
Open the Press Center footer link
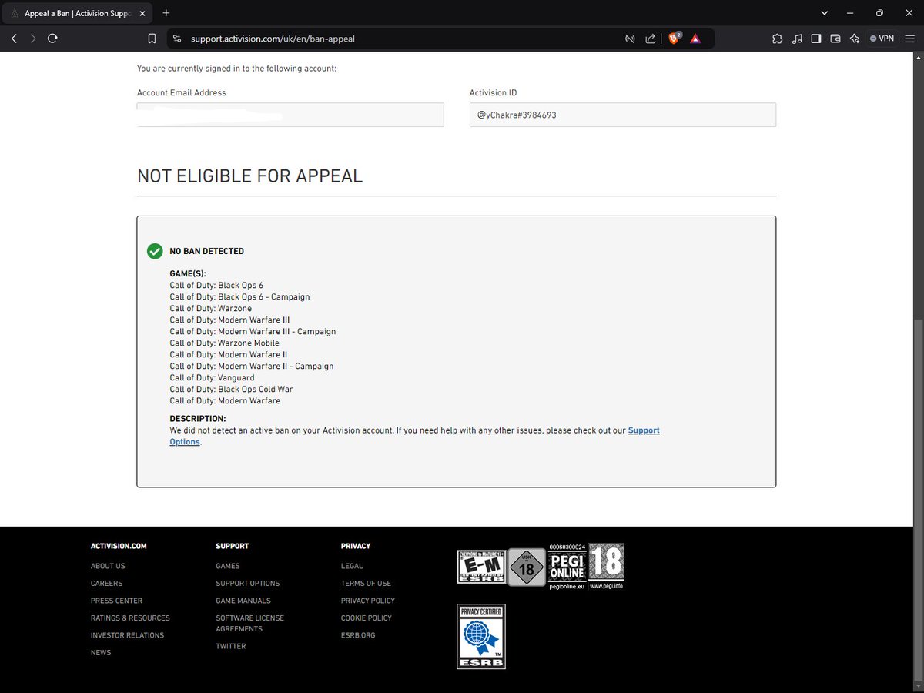116,601
